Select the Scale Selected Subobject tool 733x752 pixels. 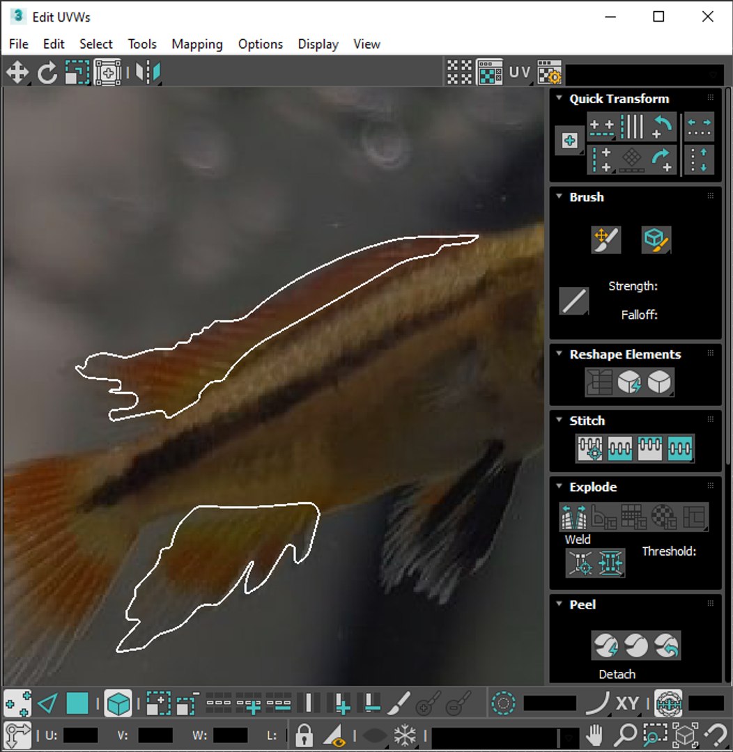pyautogui.click(x=77, y=73)
